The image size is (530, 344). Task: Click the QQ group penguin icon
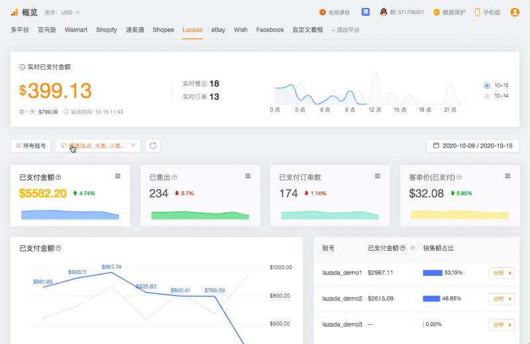pos(384,12)
